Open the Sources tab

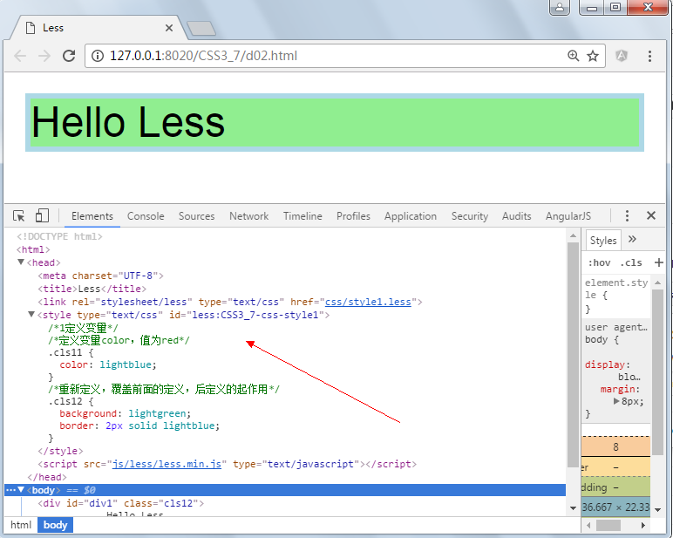point(196,216)
